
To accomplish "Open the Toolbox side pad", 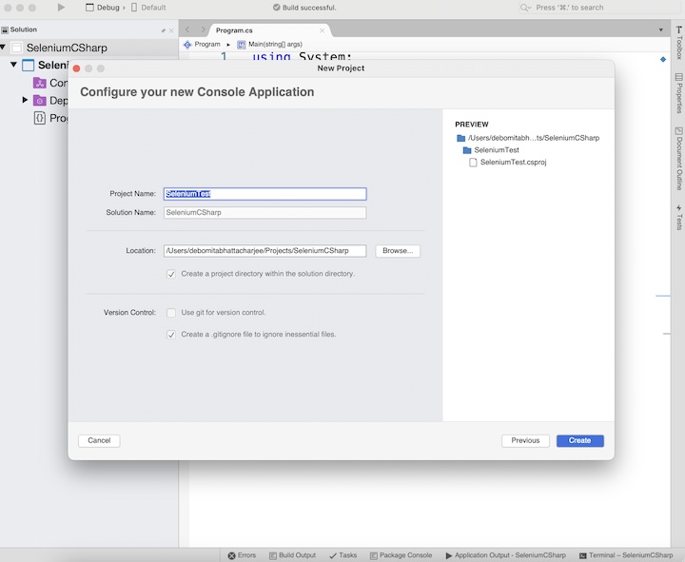I will [679, 43].
